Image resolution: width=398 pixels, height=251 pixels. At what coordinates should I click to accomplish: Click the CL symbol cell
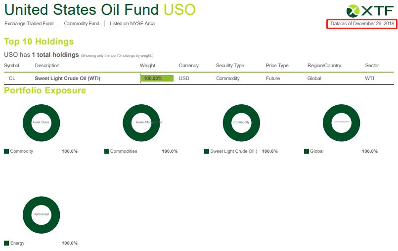[12, 79]
